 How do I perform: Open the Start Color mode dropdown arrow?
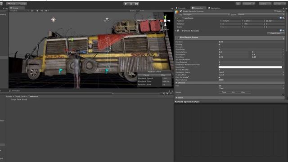[x=283, y=67]
